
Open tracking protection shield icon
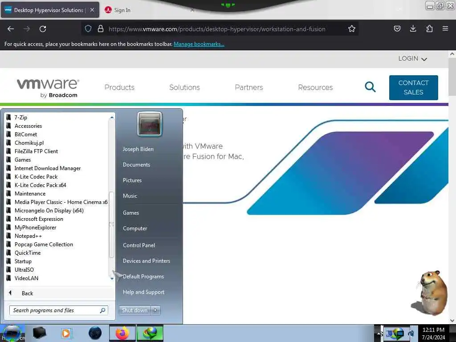click(88, 28)
